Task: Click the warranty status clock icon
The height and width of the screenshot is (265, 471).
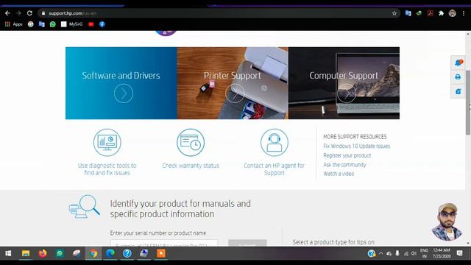Action: tap(191, 142)
